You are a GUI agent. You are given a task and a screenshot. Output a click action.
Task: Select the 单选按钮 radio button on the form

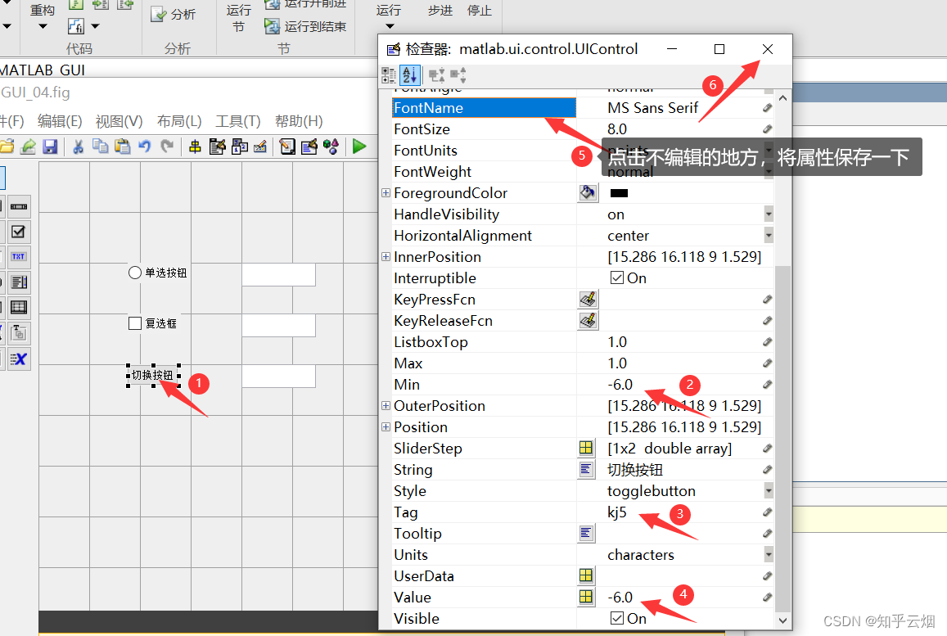[156, 273]
